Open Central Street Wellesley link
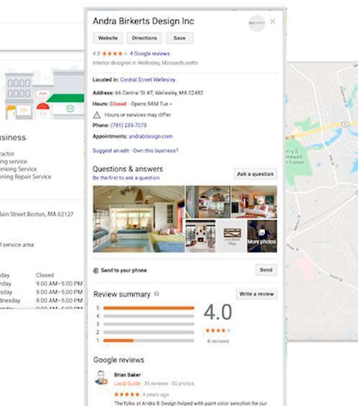Screen dimensions: 358x406 (147, 80)
